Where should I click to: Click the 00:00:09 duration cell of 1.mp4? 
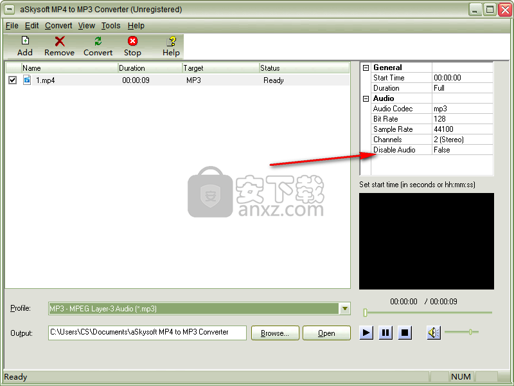click(x=136, y=80)
